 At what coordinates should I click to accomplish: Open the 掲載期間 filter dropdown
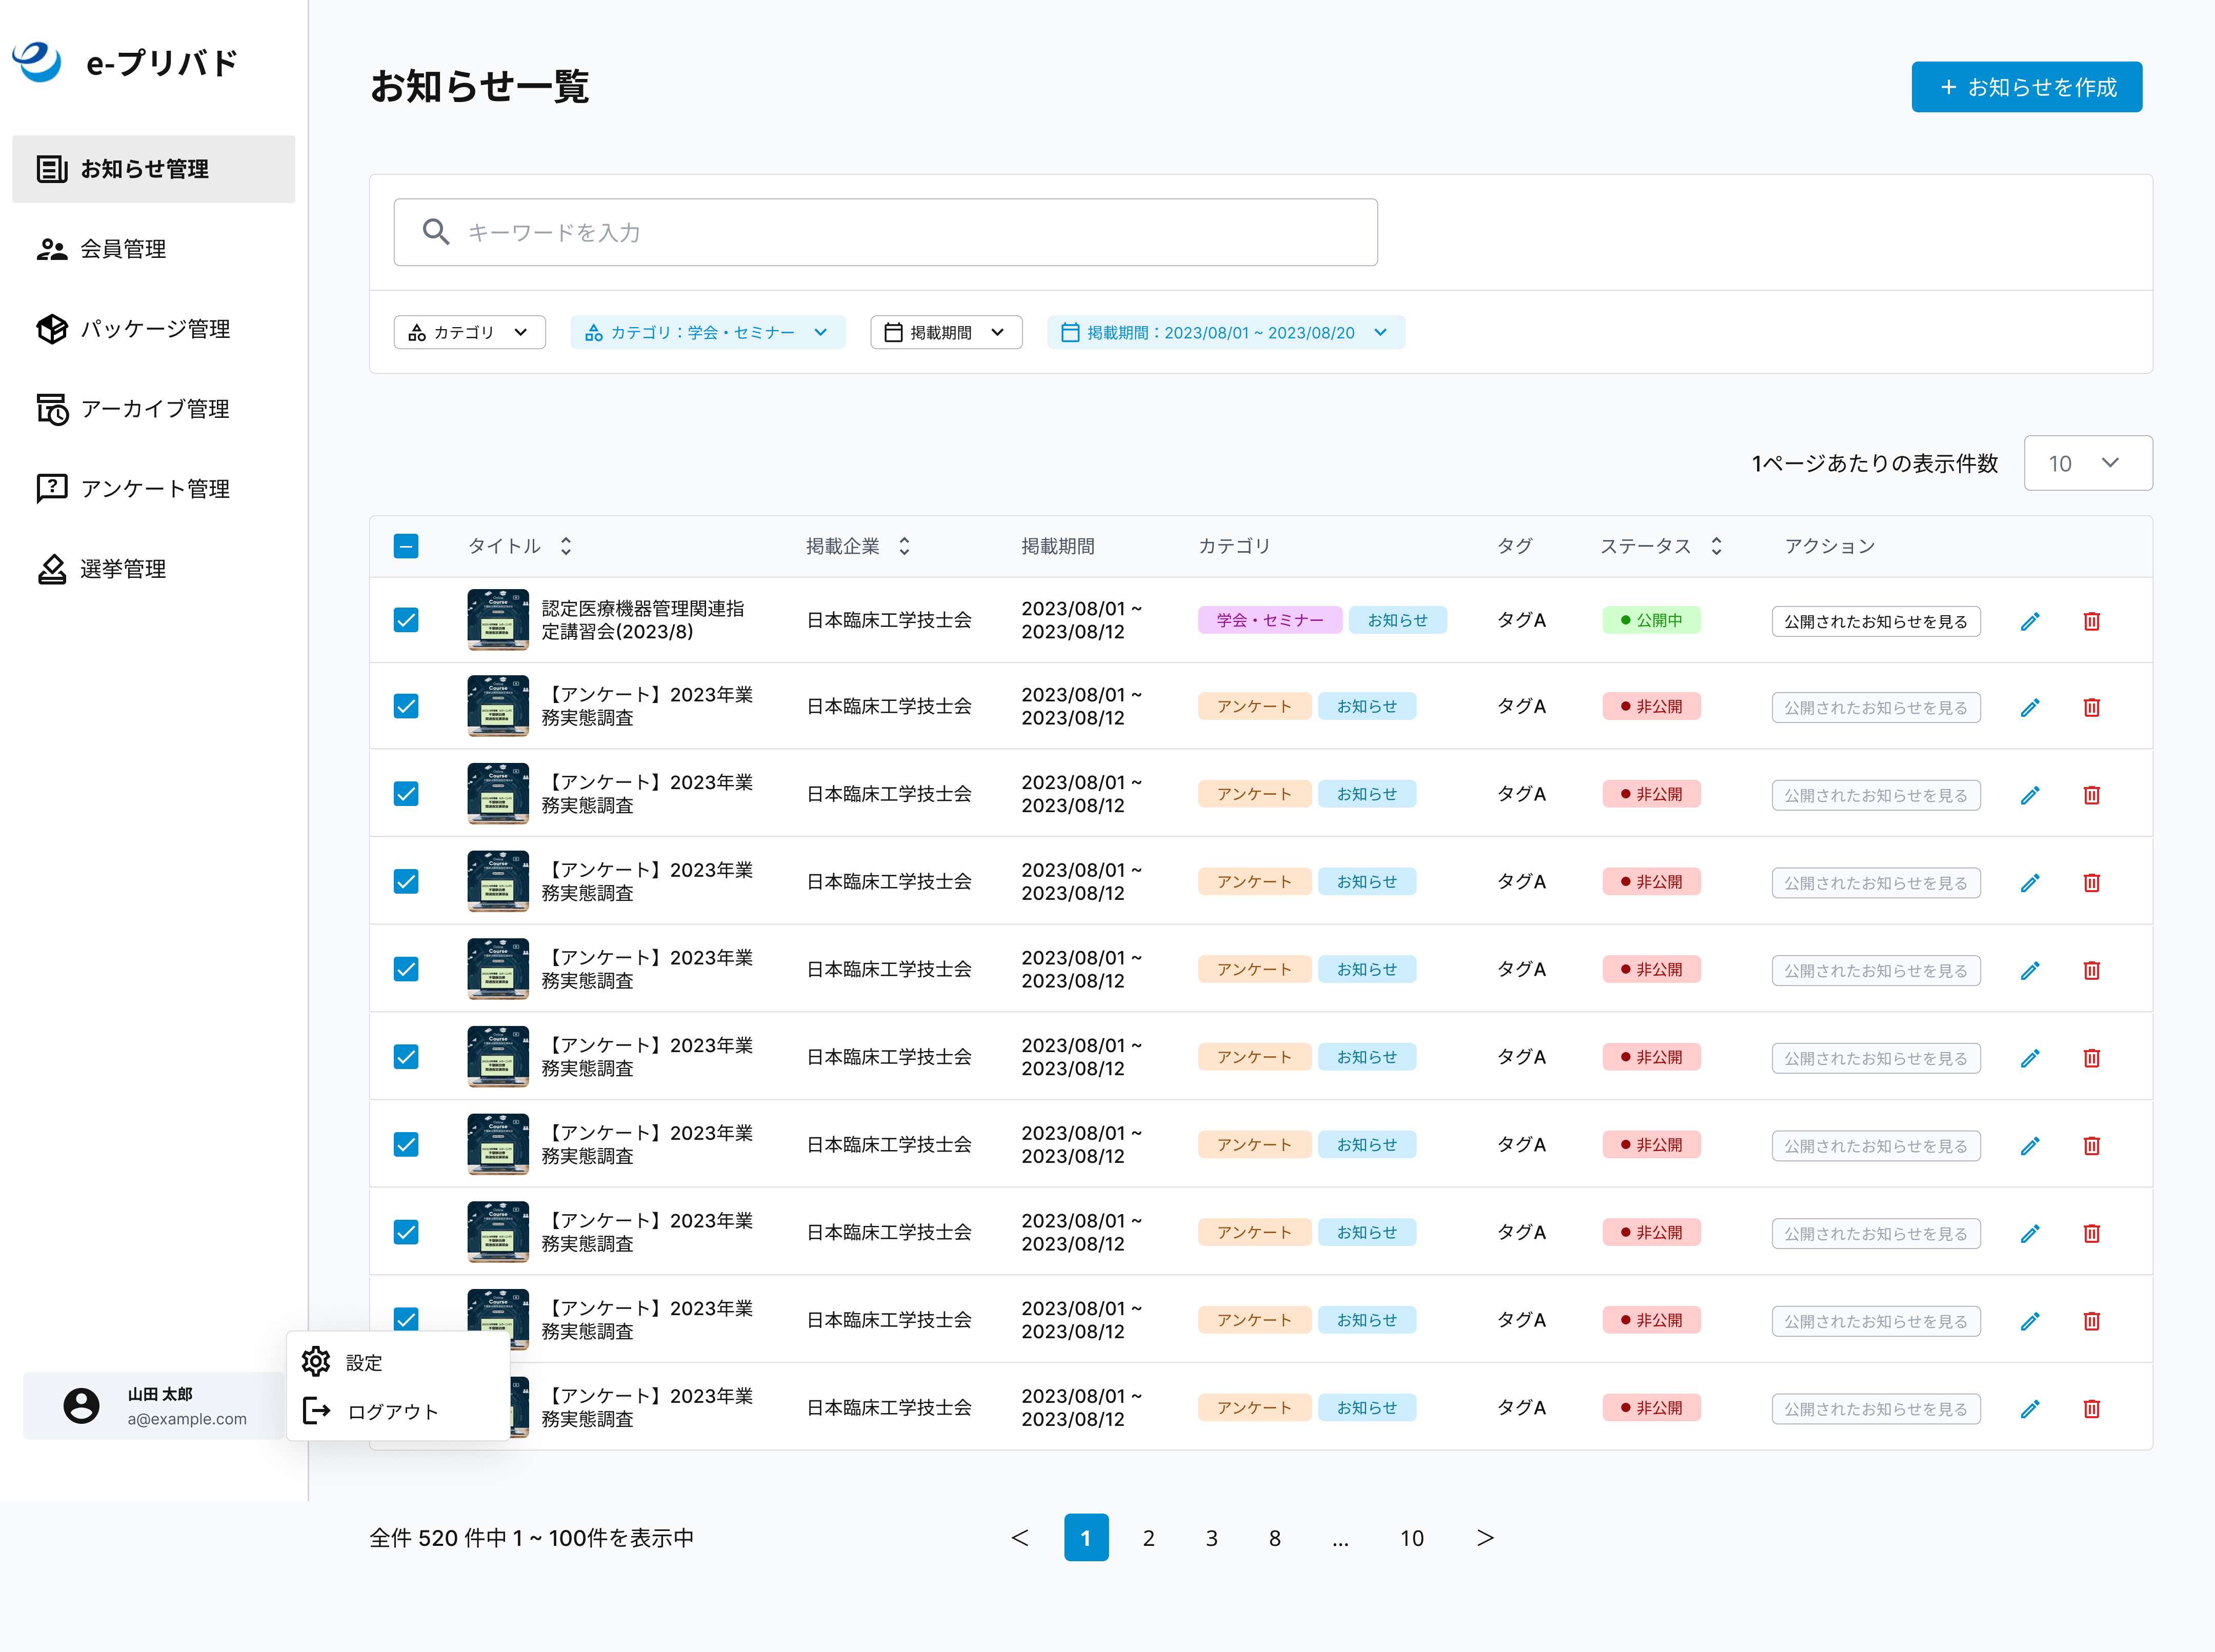click(945, 332)
